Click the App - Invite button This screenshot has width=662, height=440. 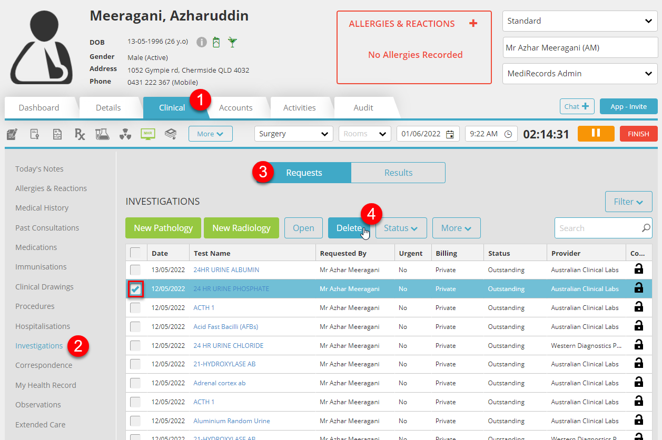coord(628,106)
